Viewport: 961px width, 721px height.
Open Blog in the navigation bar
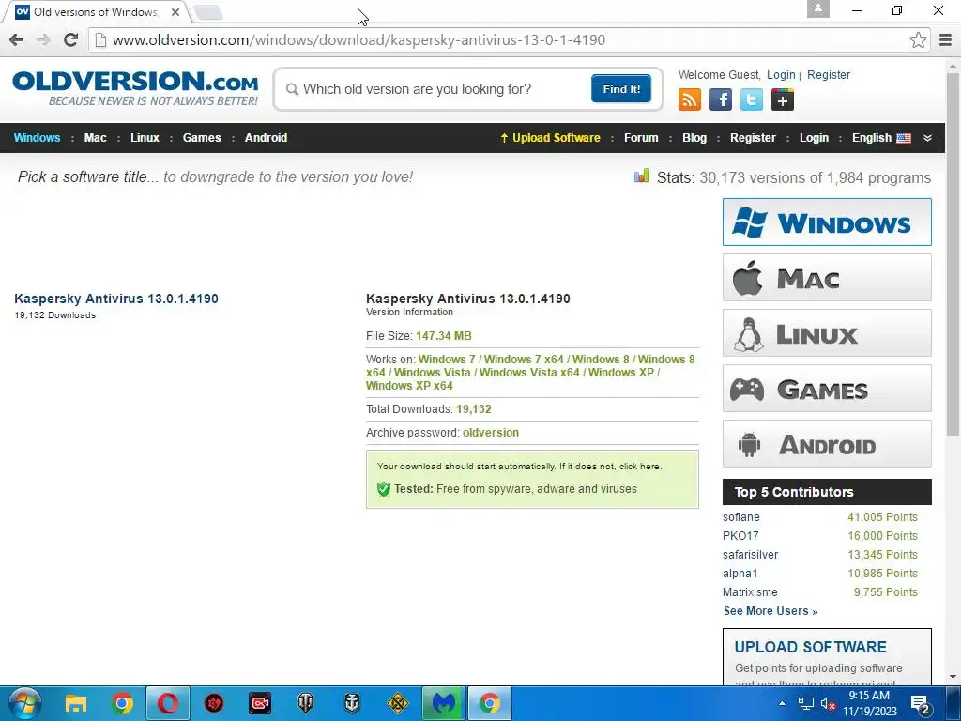(x=694, y=138)
